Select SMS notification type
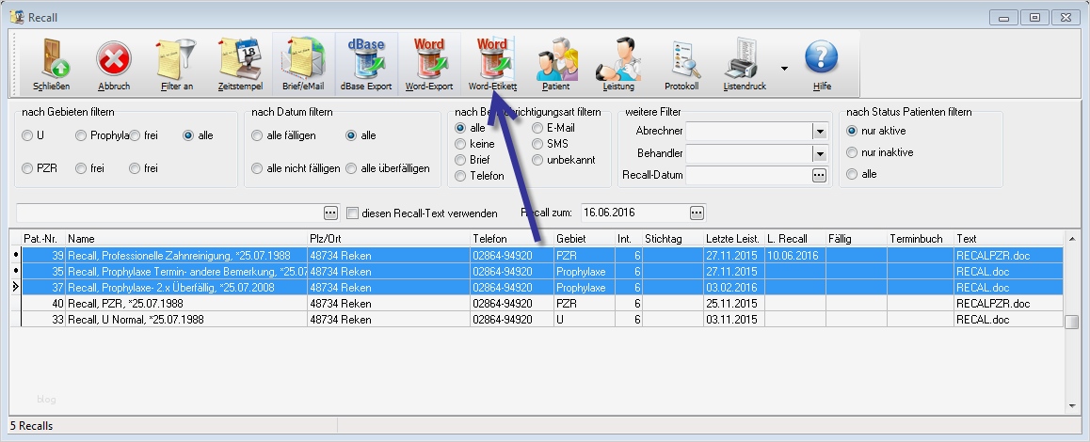Viewport: 1090px width, 442px height. (x=537, y=144)
